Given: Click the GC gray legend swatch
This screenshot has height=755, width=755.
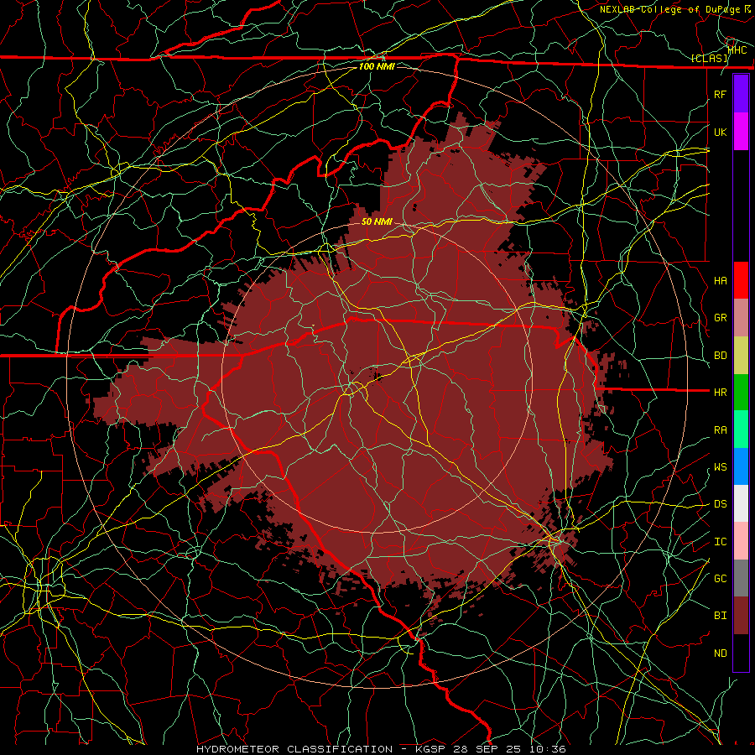Looking at the screenshot, I should click(x=741, y=578).
